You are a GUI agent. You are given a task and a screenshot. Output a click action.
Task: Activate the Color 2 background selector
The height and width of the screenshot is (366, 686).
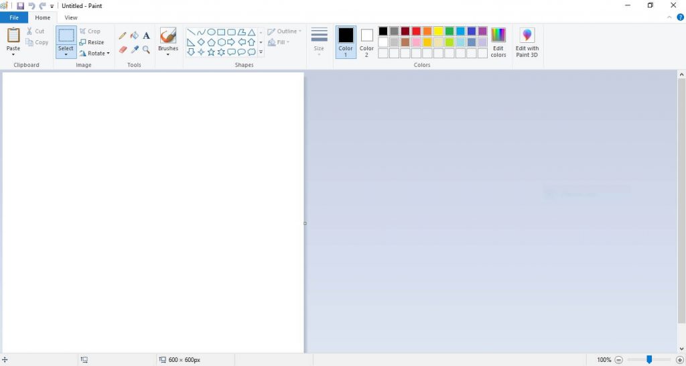click(x=366, y=42)
